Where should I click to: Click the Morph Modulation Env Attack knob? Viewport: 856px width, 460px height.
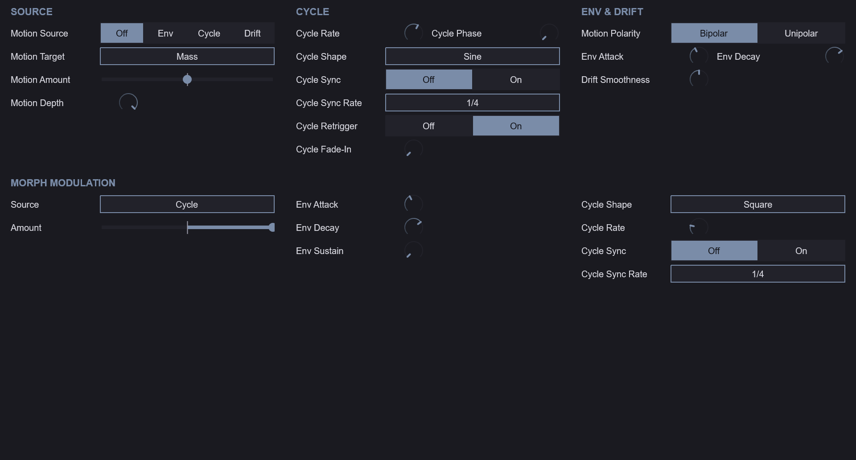(413, 204)
